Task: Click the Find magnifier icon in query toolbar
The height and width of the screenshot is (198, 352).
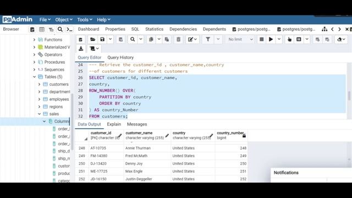Action: 133,40
